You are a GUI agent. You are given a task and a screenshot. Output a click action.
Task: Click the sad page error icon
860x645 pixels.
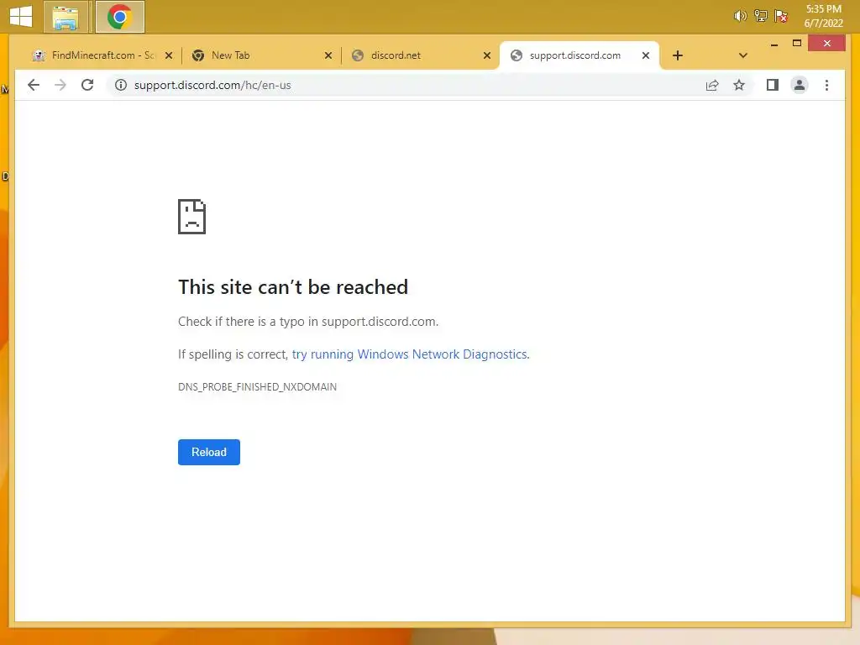[x=192, y=217]
